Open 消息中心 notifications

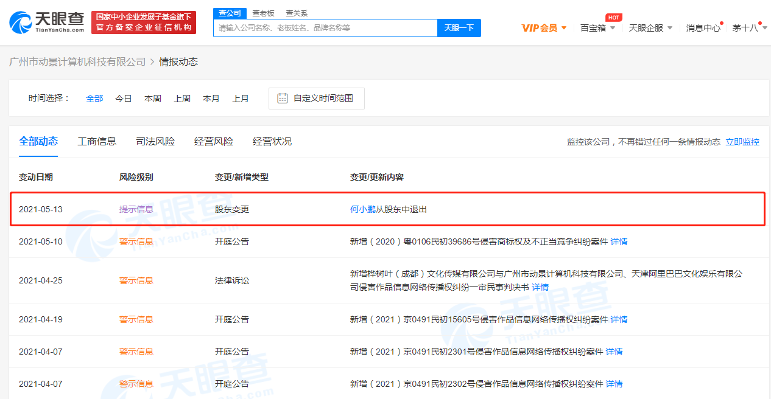tap(703, 28)
